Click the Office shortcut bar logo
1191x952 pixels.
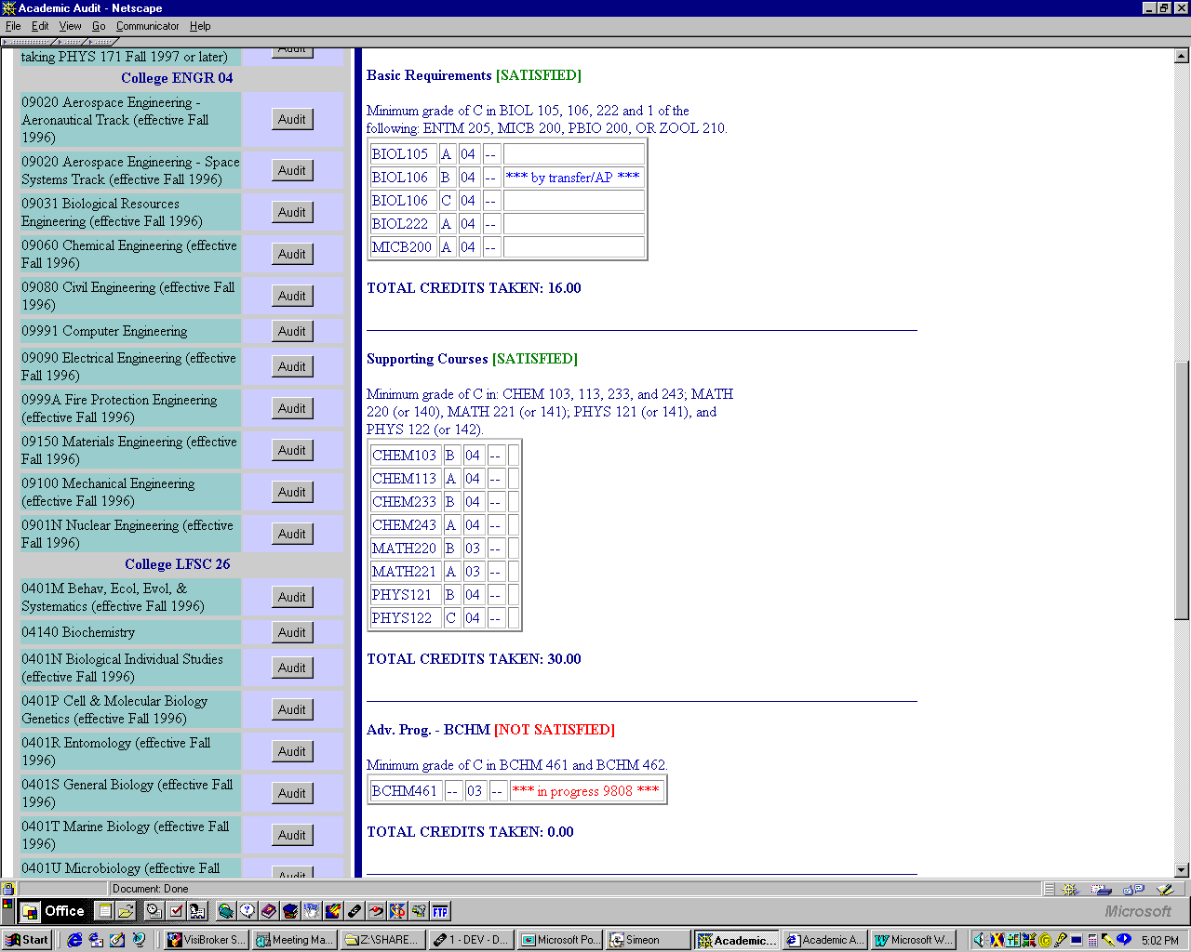(x=31, y=911)
